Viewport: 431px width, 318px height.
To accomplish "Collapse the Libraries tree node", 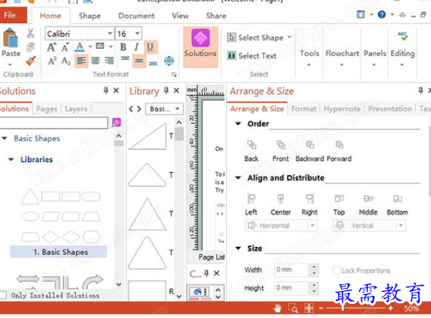I will pos(11,159).
